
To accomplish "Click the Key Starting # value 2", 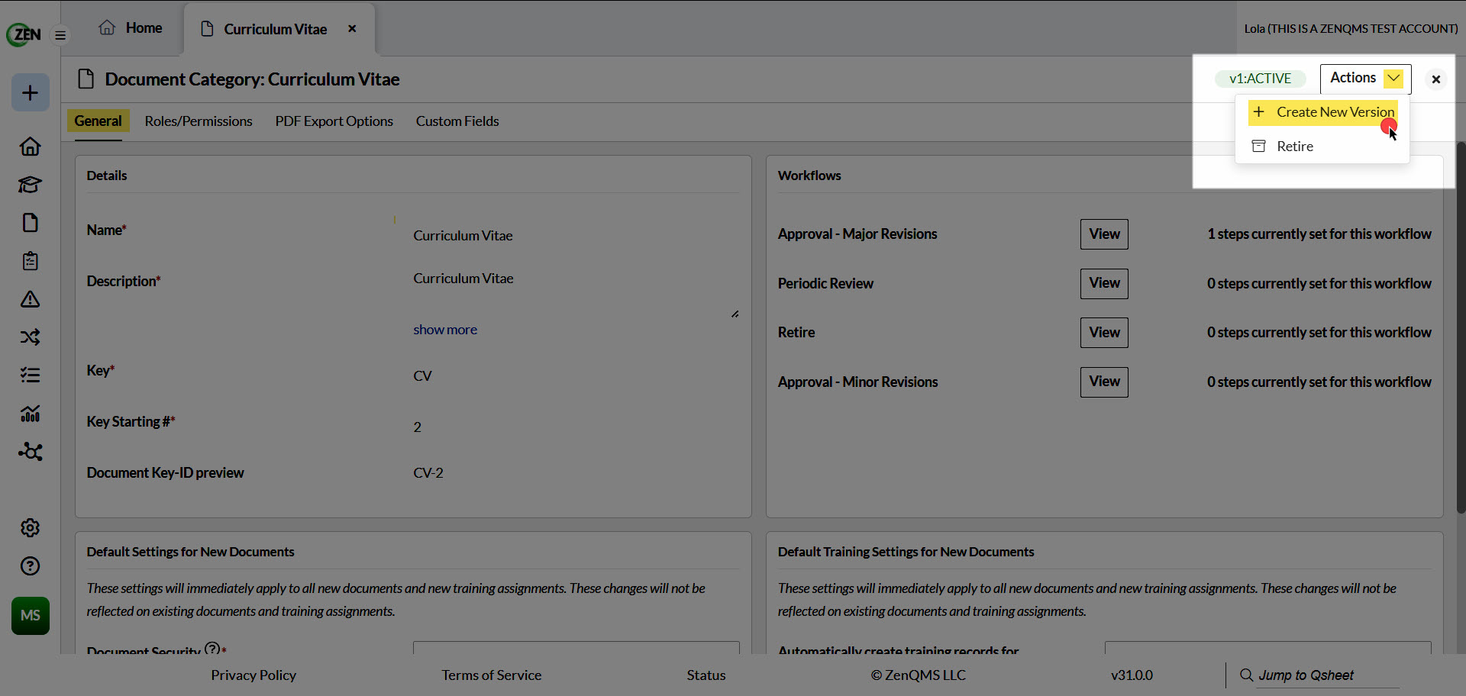I will pyautogui.click(x=417, y=427).
